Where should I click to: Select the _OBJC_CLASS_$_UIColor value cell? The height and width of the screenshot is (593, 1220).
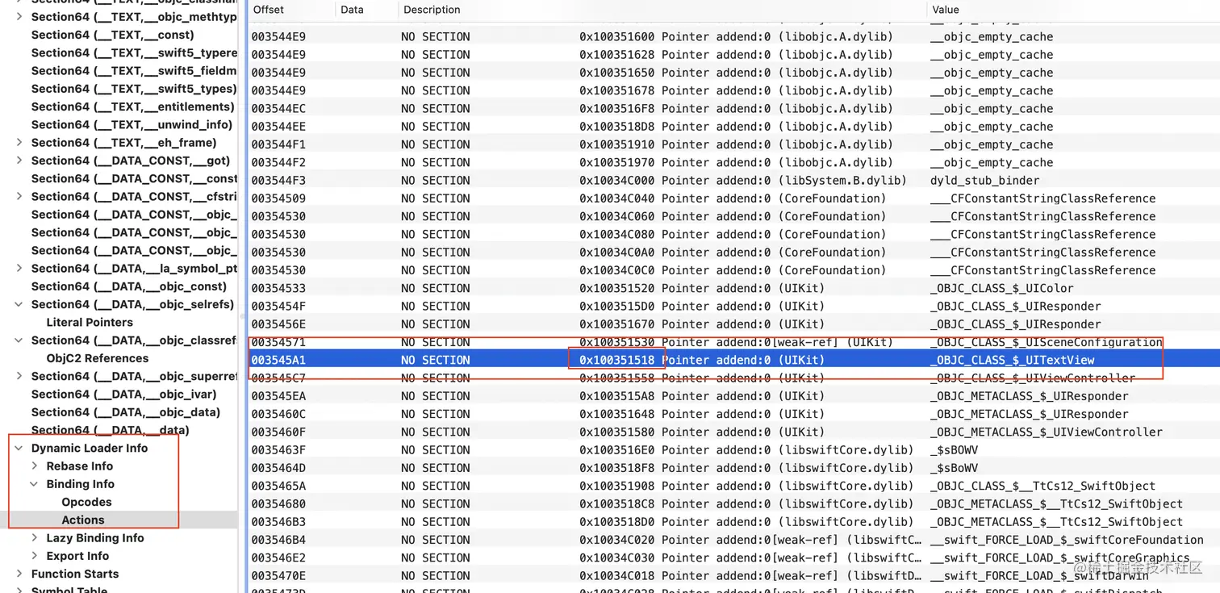pyautogui.click(x=1001, y=288)
